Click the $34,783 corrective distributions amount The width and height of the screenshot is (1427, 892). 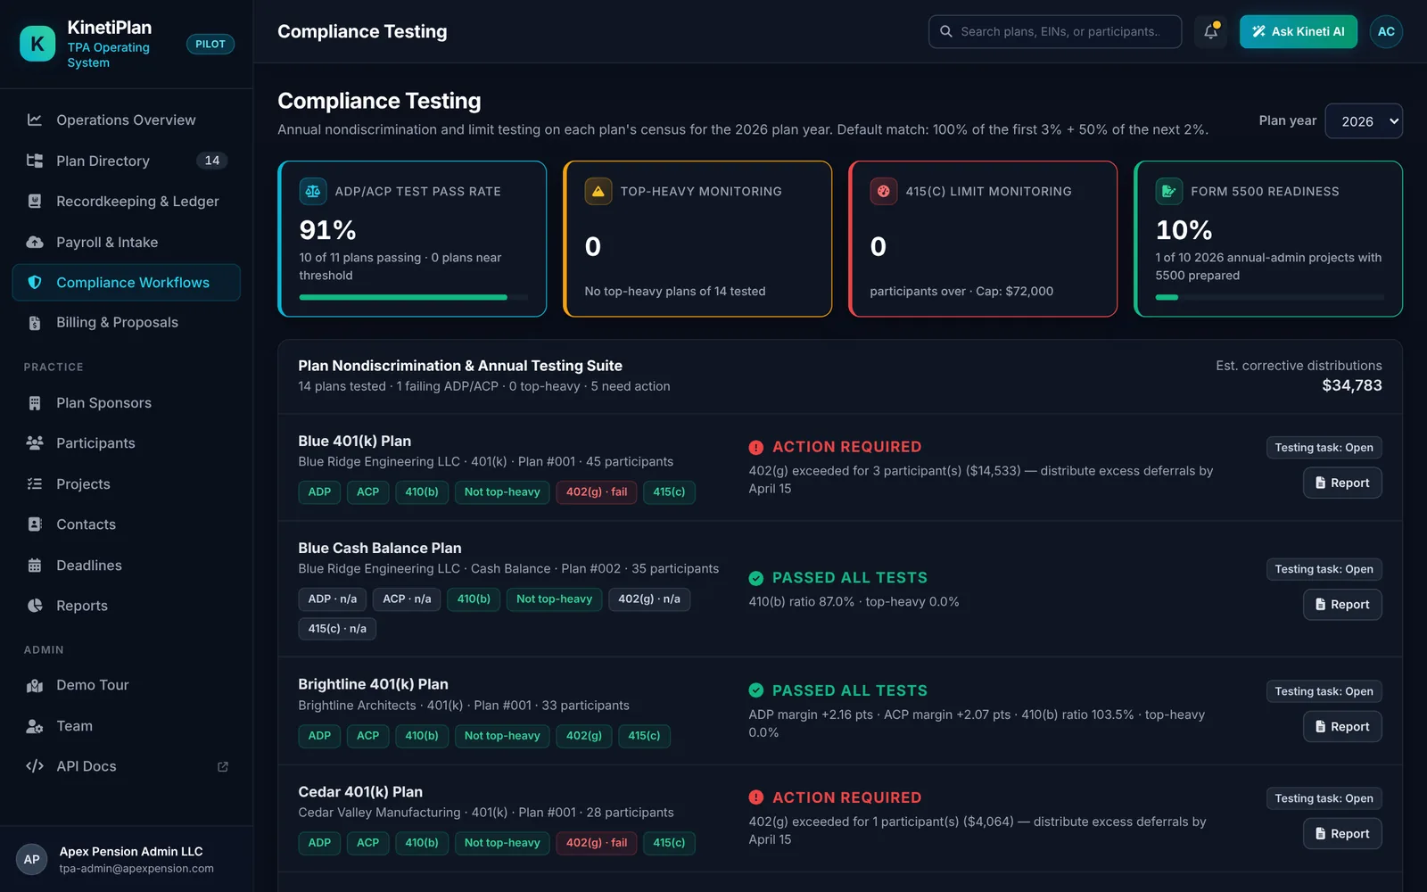point(1351,385)
